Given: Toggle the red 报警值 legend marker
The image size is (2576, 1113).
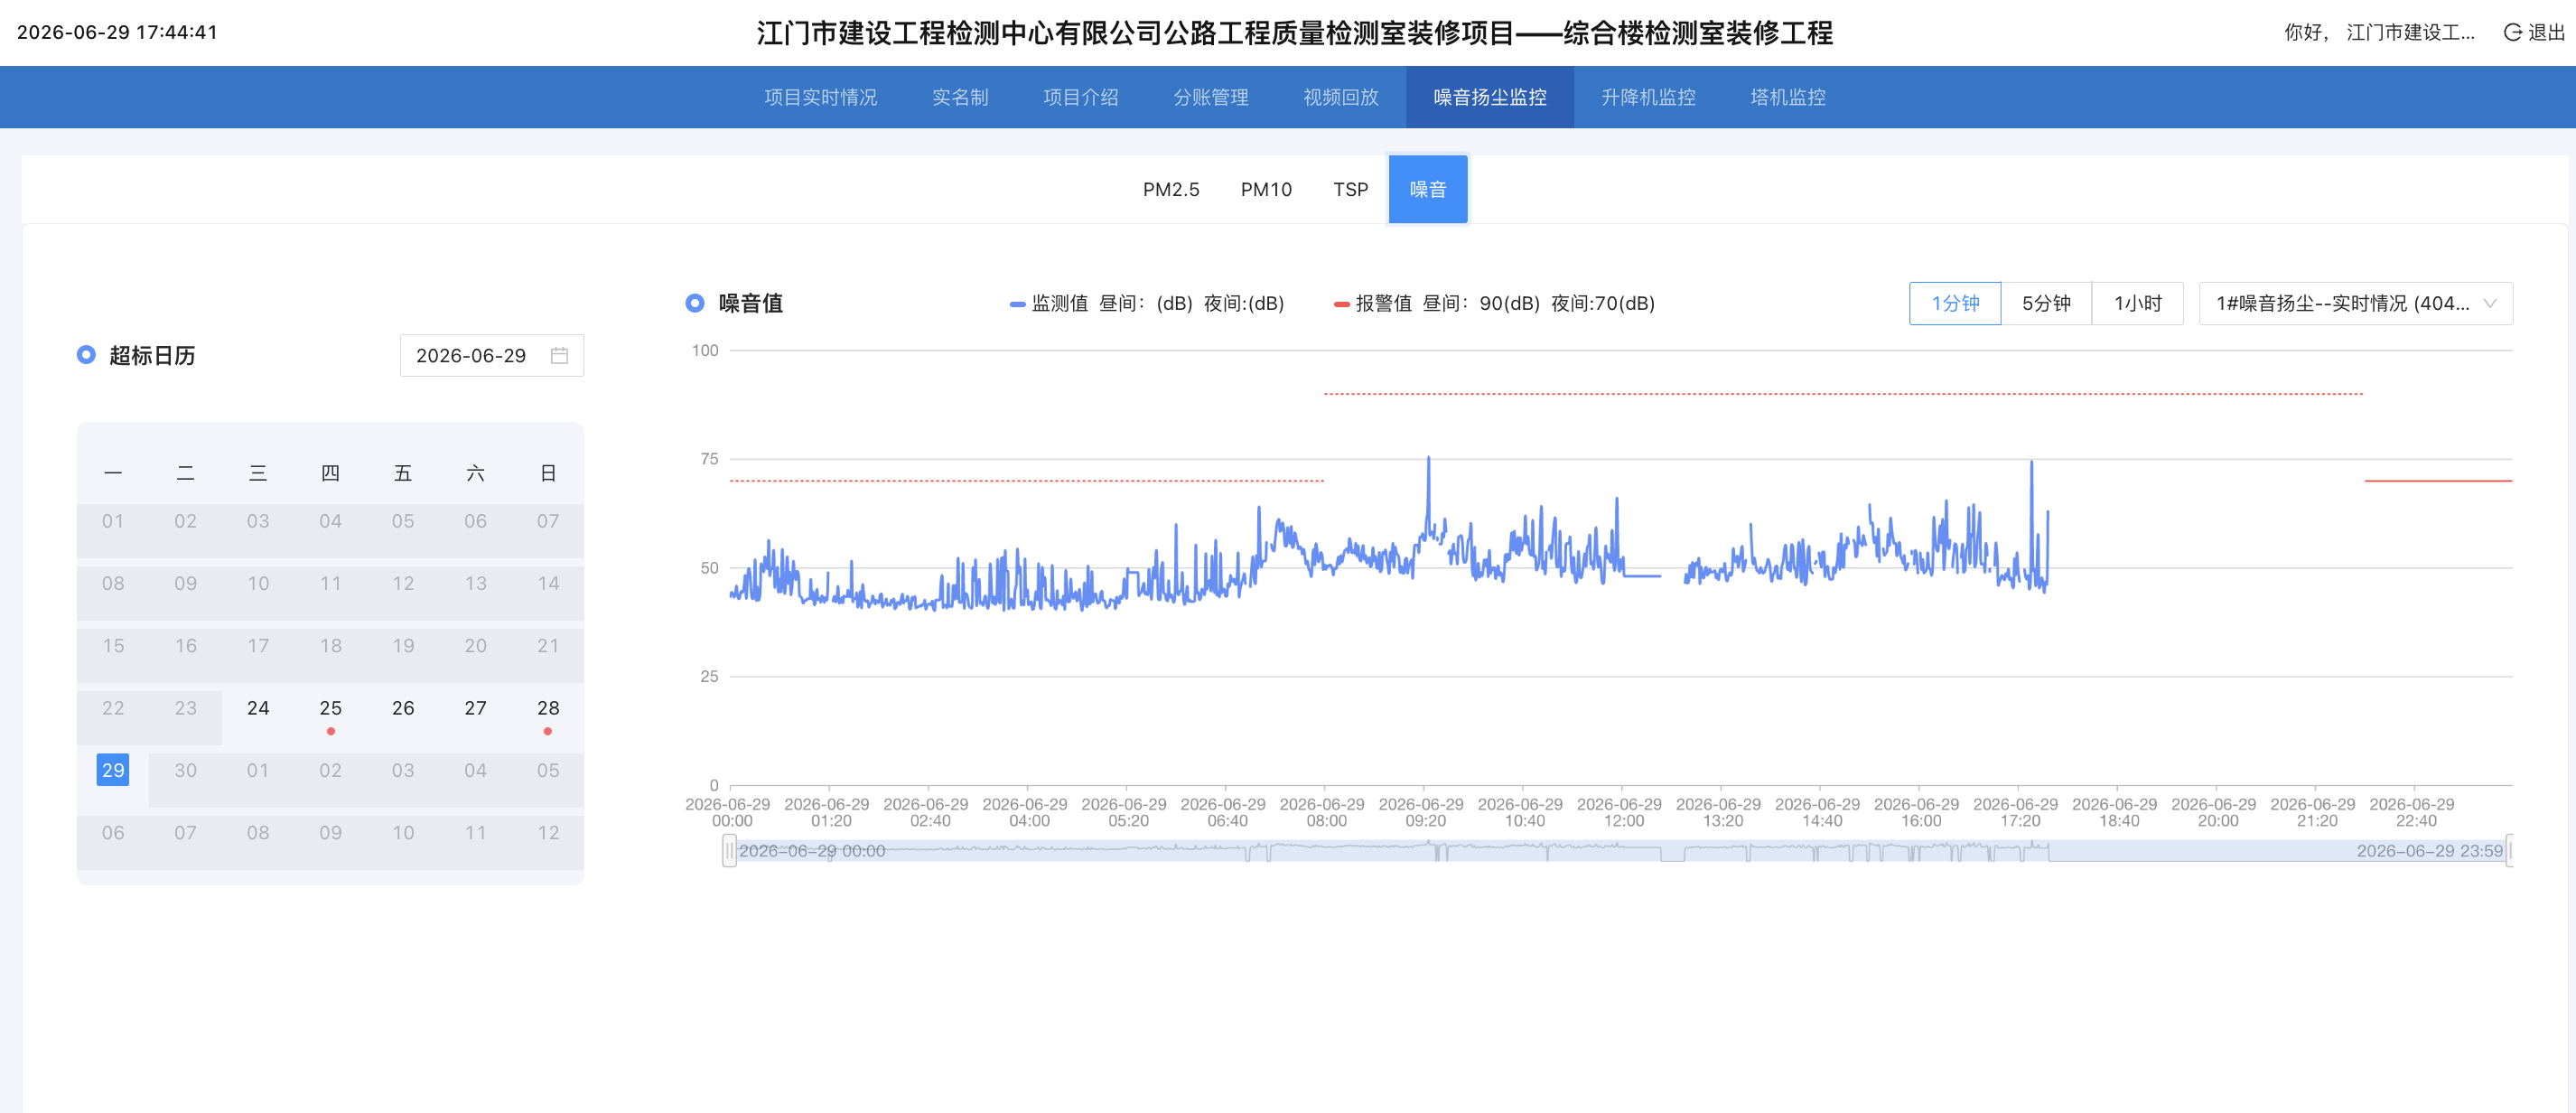Looking at the screenshot, I should [1341, 304].
